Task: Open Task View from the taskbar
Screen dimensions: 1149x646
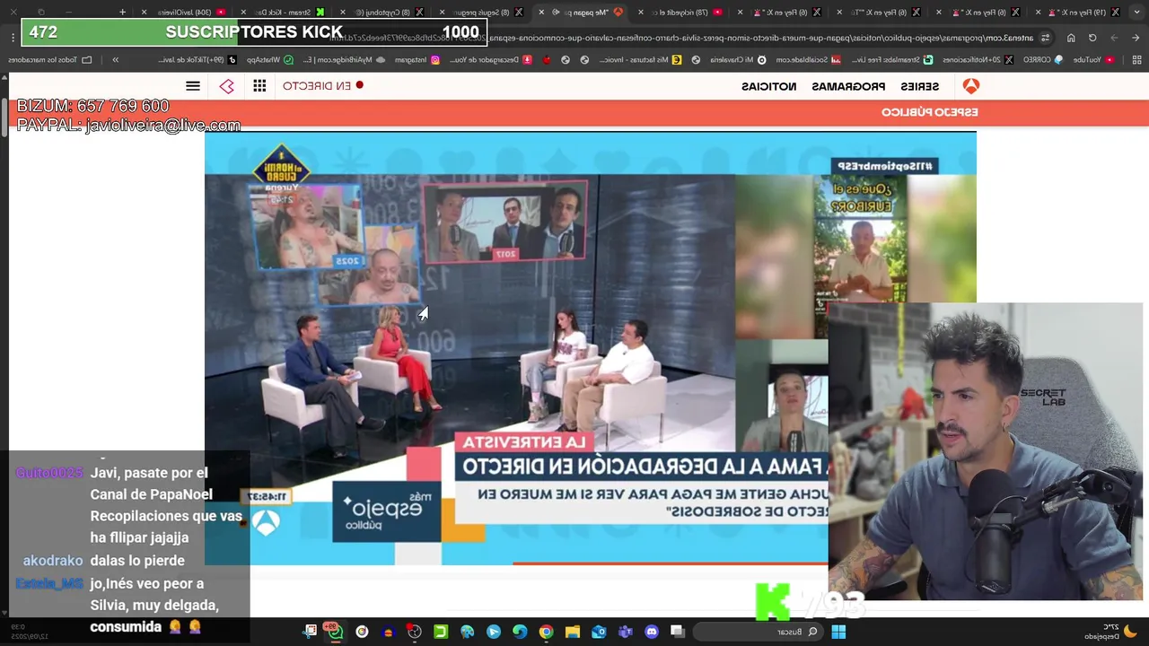Action: (x=678, y=632)
